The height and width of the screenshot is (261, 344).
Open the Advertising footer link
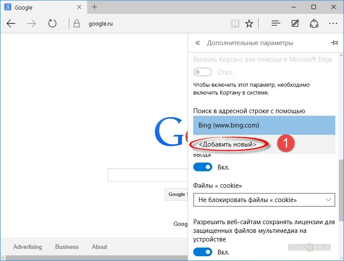click(x=27, y=247)
